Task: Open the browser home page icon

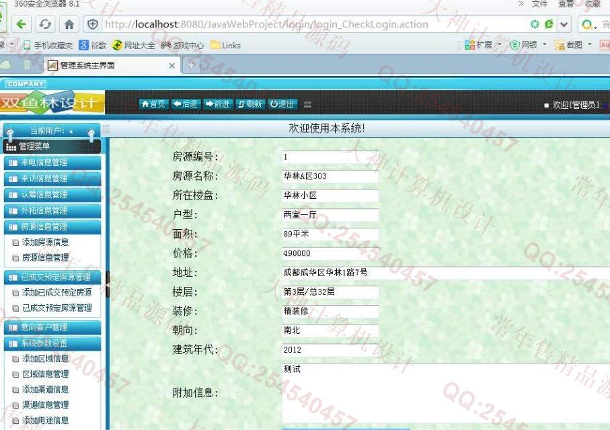Action: [69, 24]
